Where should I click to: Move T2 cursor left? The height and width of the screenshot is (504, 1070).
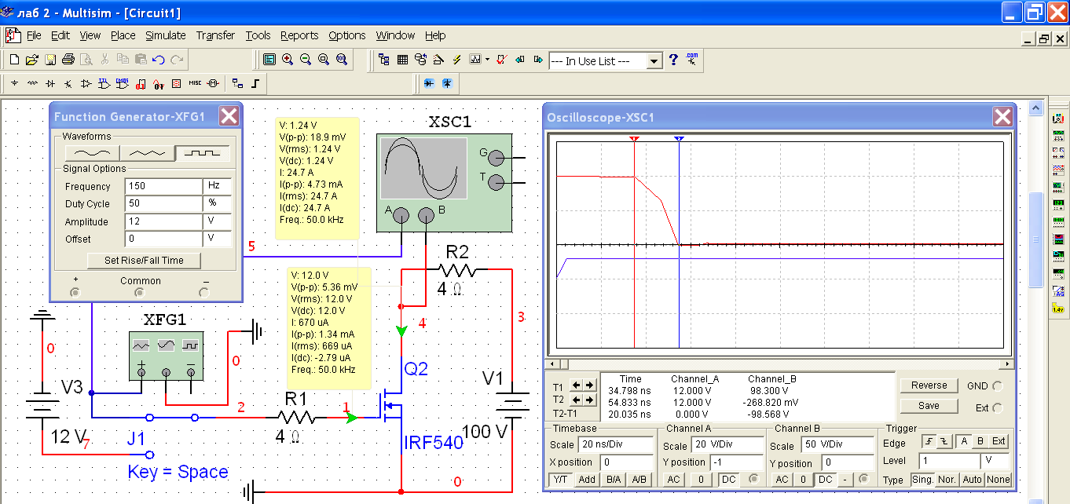576,399
